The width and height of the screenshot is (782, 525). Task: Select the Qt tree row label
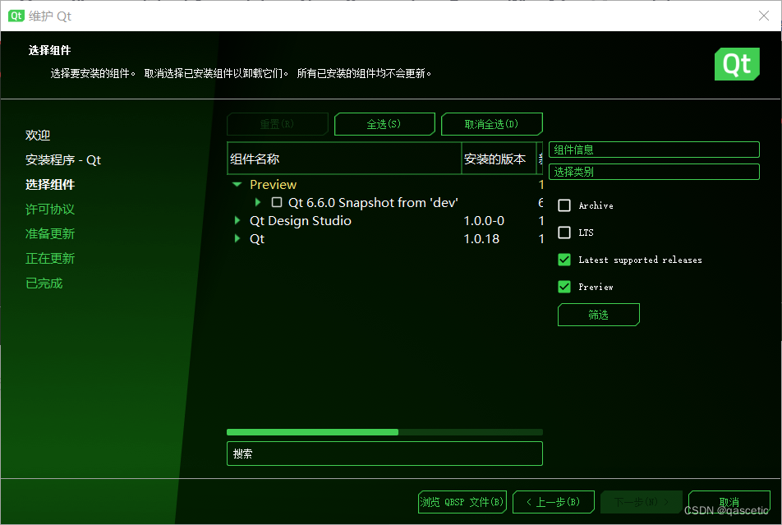click(257, 238)
